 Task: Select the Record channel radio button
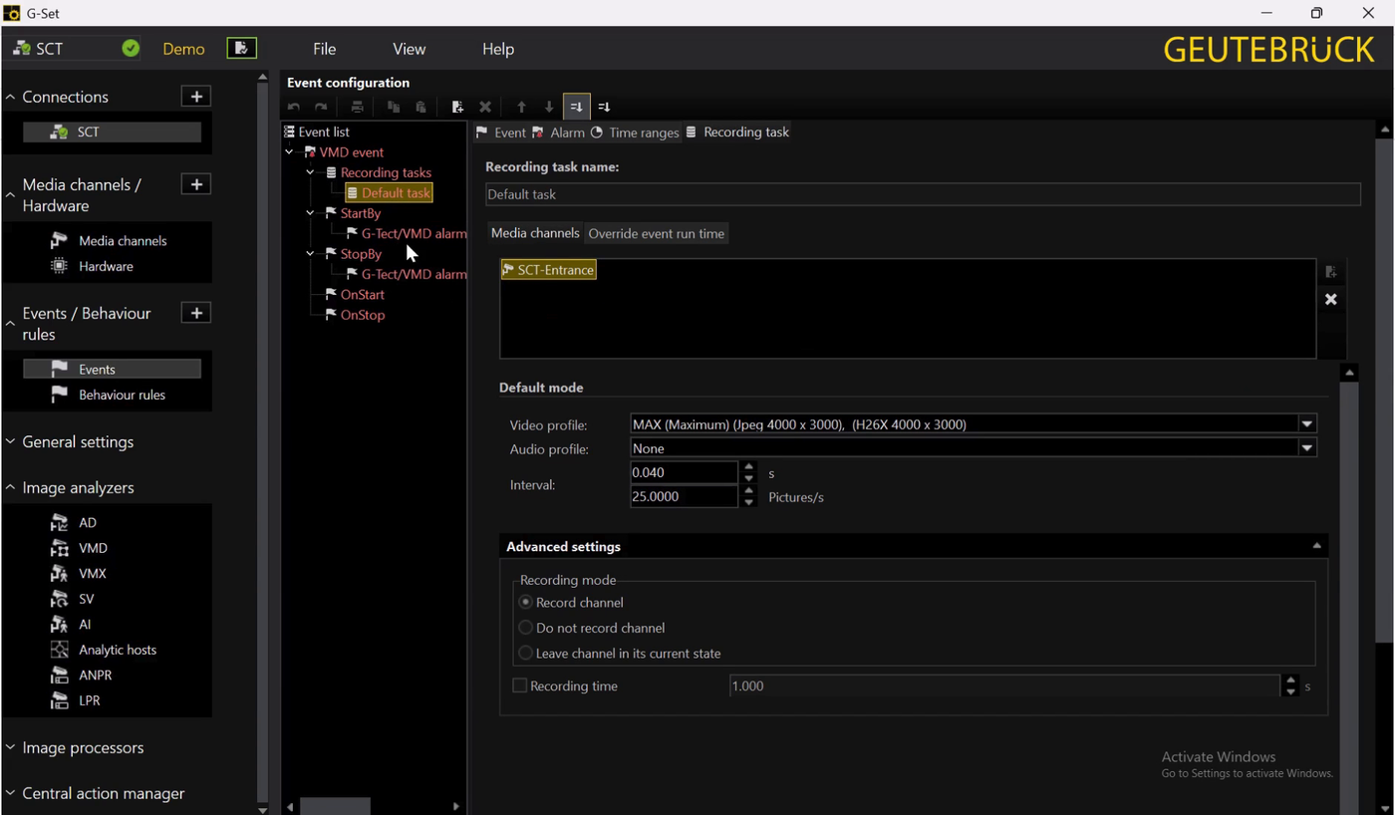click(526, 603)
